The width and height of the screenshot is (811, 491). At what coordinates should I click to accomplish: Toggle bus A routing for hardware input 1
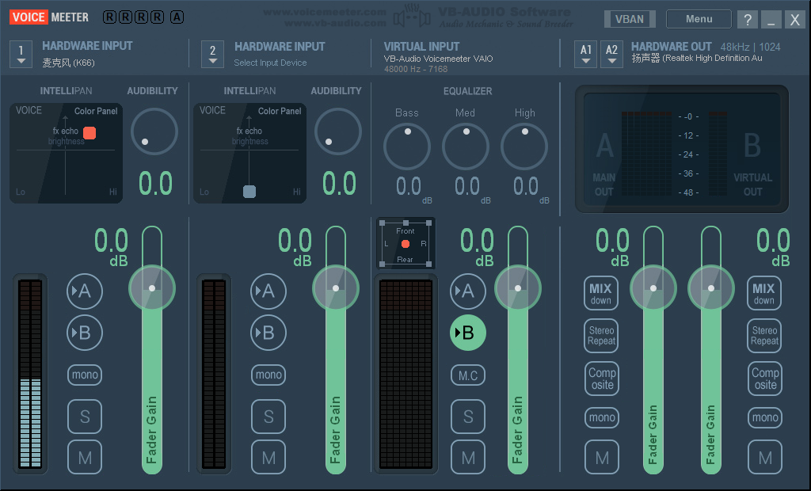(85, 291)
